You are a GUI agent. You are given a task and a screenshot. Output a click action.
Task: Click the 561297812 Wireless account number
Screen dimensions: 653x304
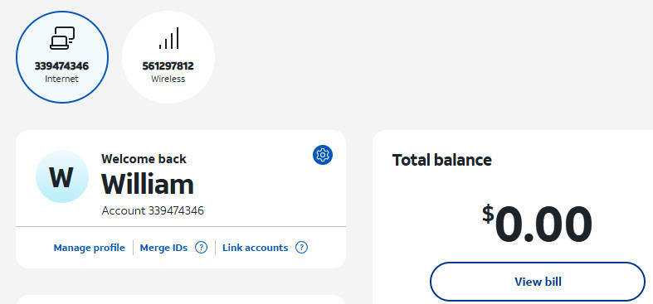click(x=168, y=66)
